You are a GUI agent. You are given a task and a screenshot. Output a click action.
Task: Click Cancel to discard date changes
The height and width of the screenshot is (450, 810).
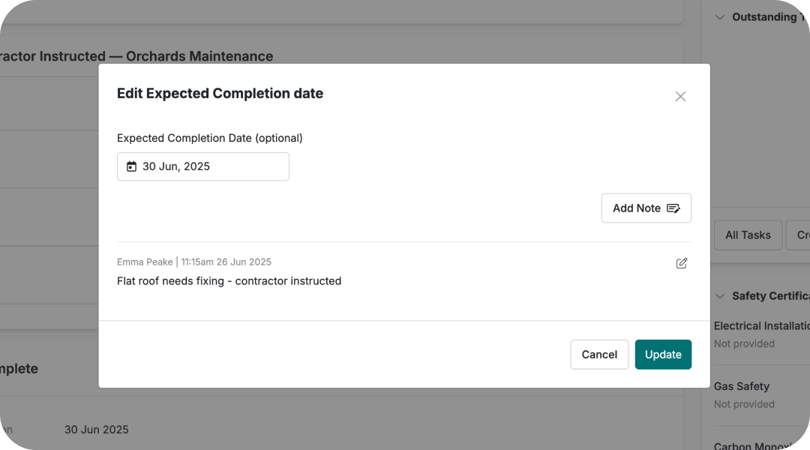point(599,354)
